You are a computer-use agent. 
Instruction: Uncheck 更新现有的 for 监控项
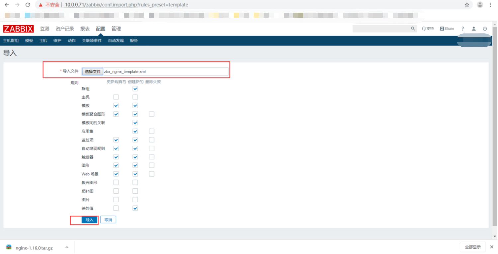[116, 140]
